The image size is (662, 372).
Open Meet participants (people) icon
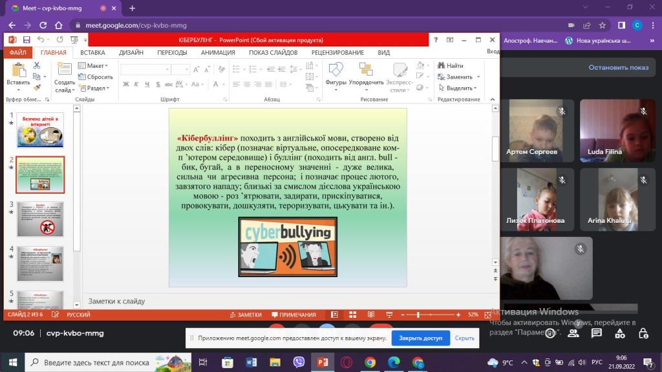[573, 333]
